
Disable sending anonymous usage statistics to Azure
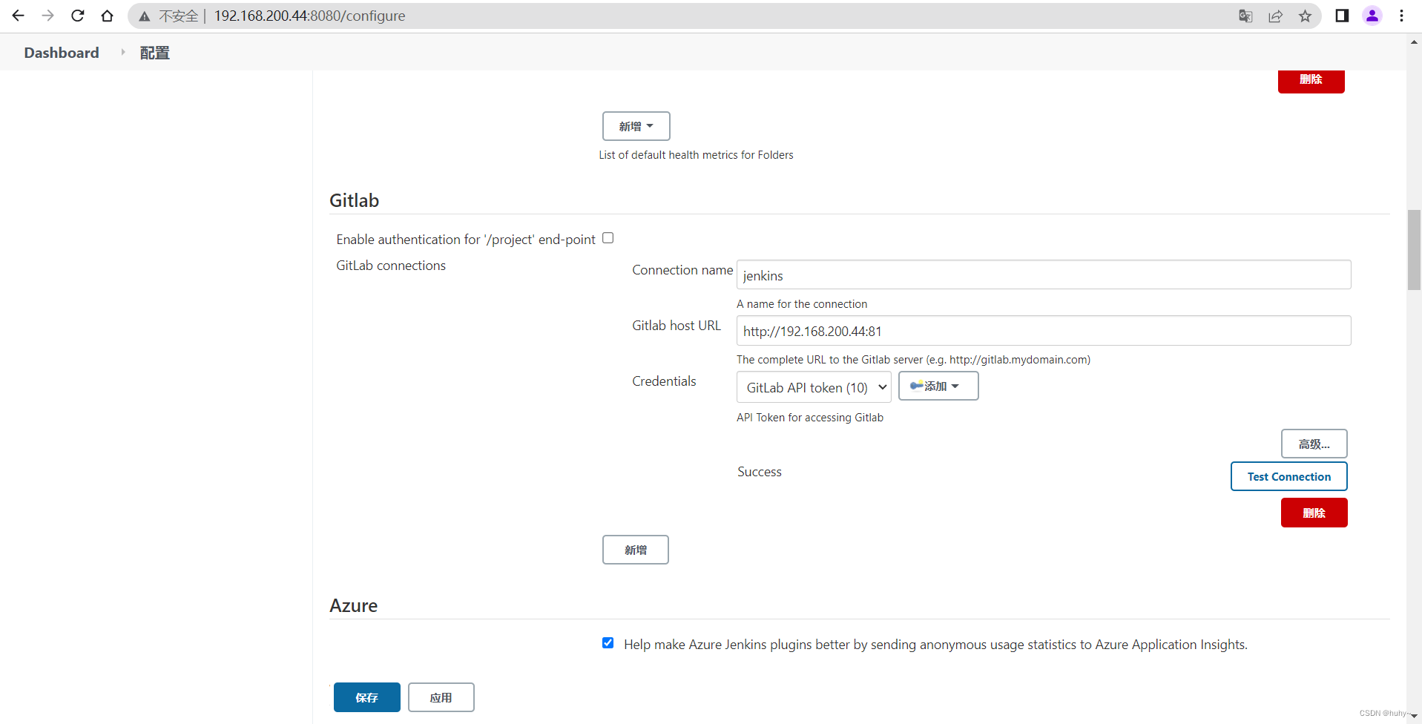point(608,643)
